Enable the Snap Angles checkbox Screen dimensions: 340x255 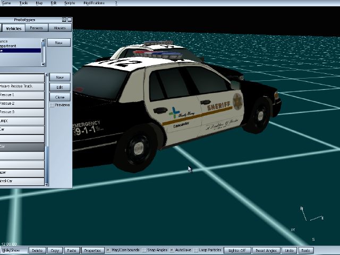144,250
